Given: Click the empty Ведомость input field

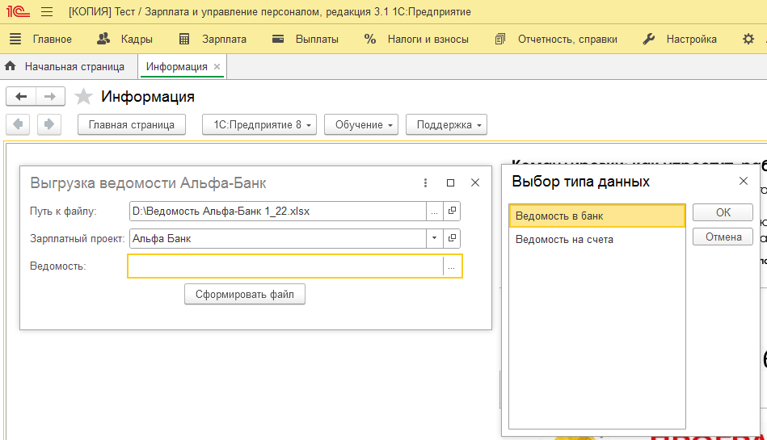Looking at the screenshot, I should 285,266.
